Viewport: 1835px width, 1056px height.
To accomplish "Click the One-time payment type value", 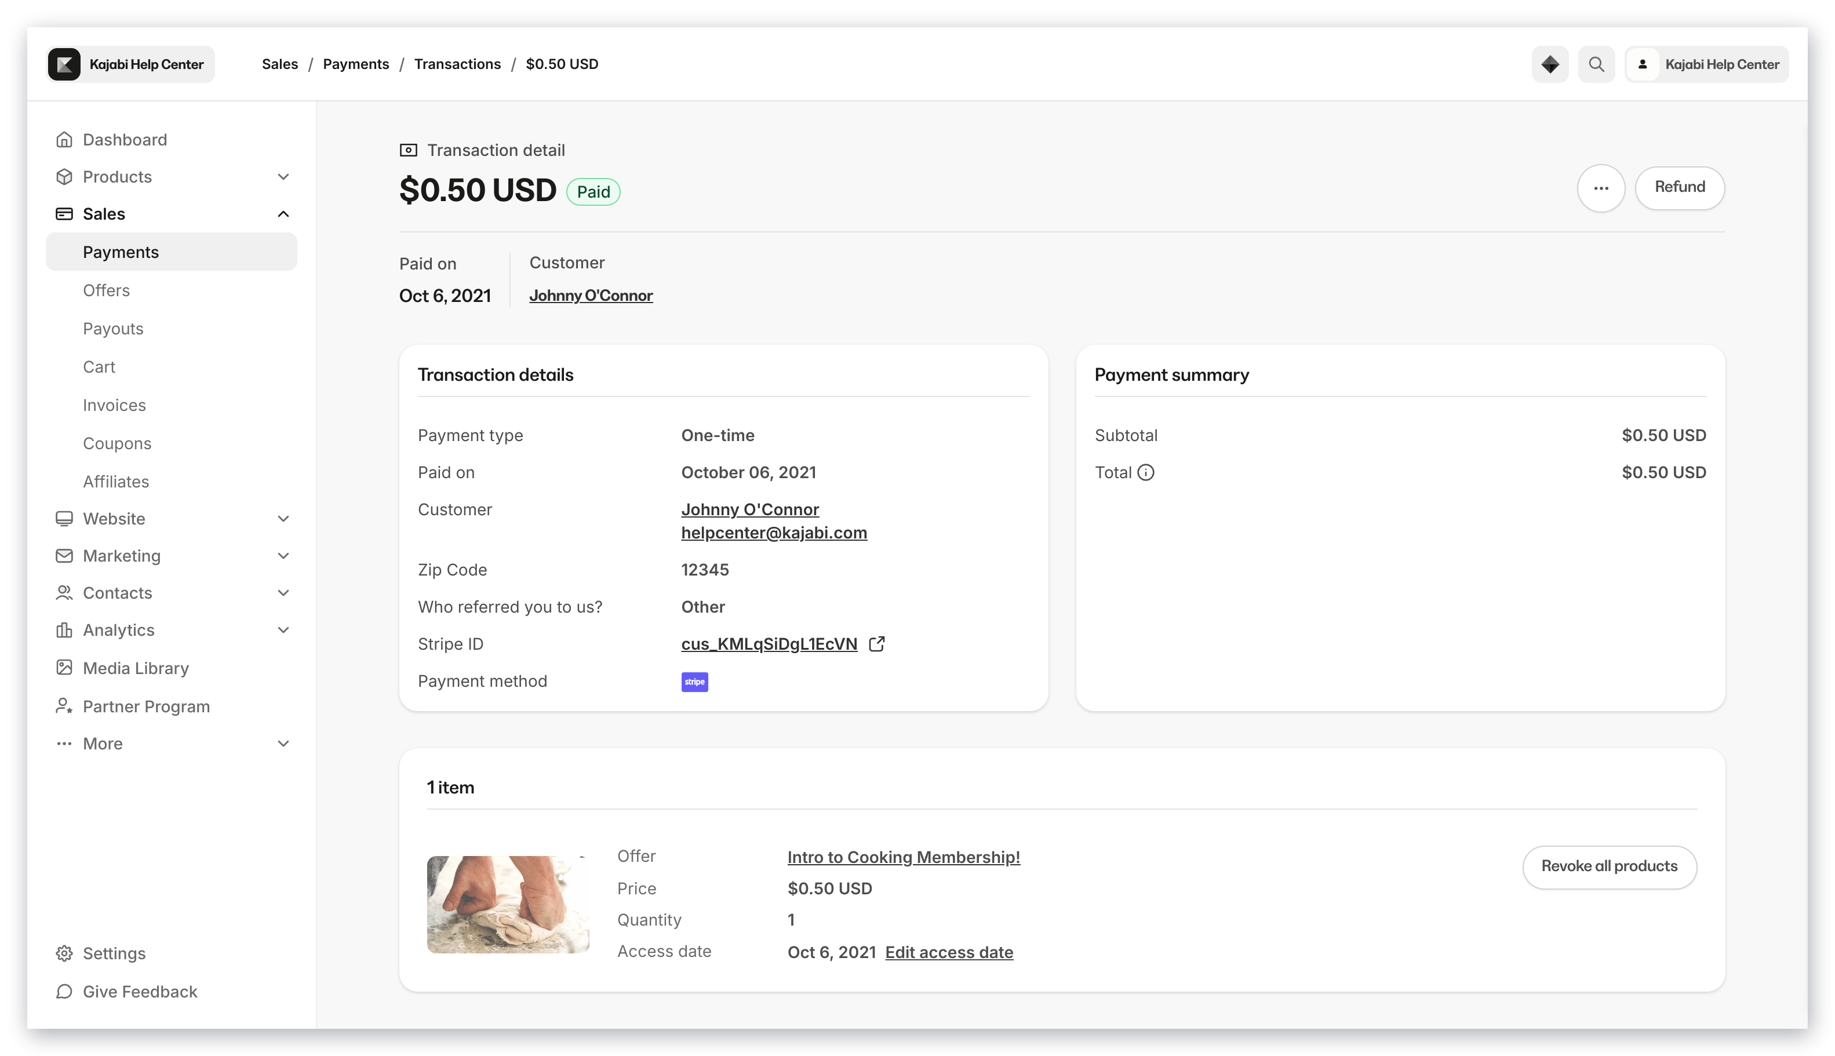I will pos(718,435).
